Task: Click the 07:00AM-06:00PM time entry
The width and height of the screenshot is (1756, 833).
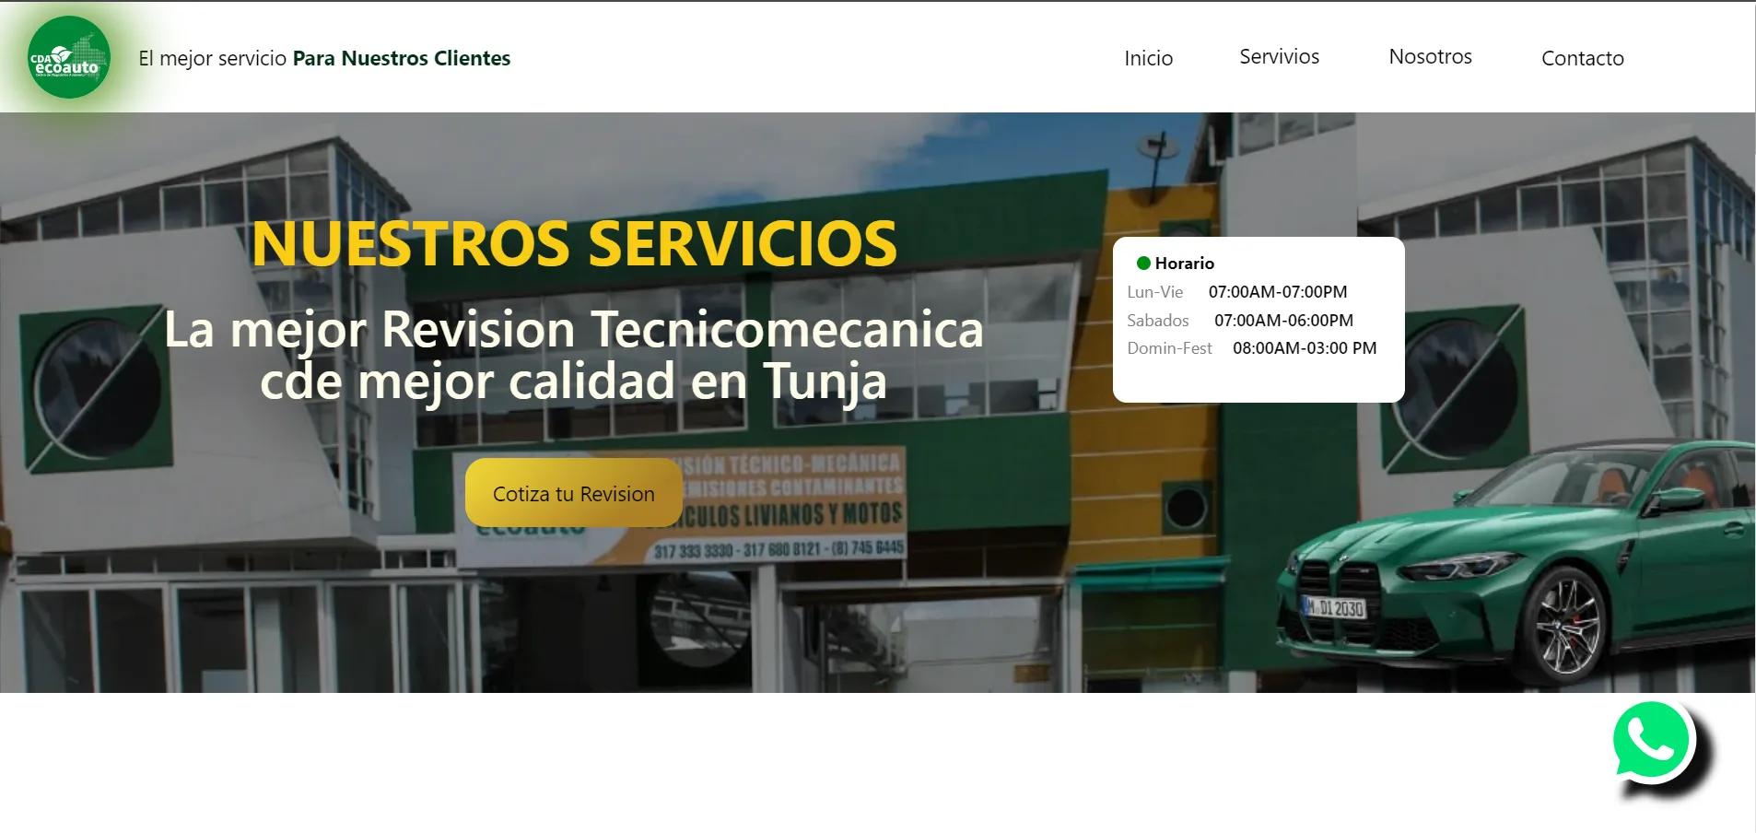Action: tap(1282, 321)
